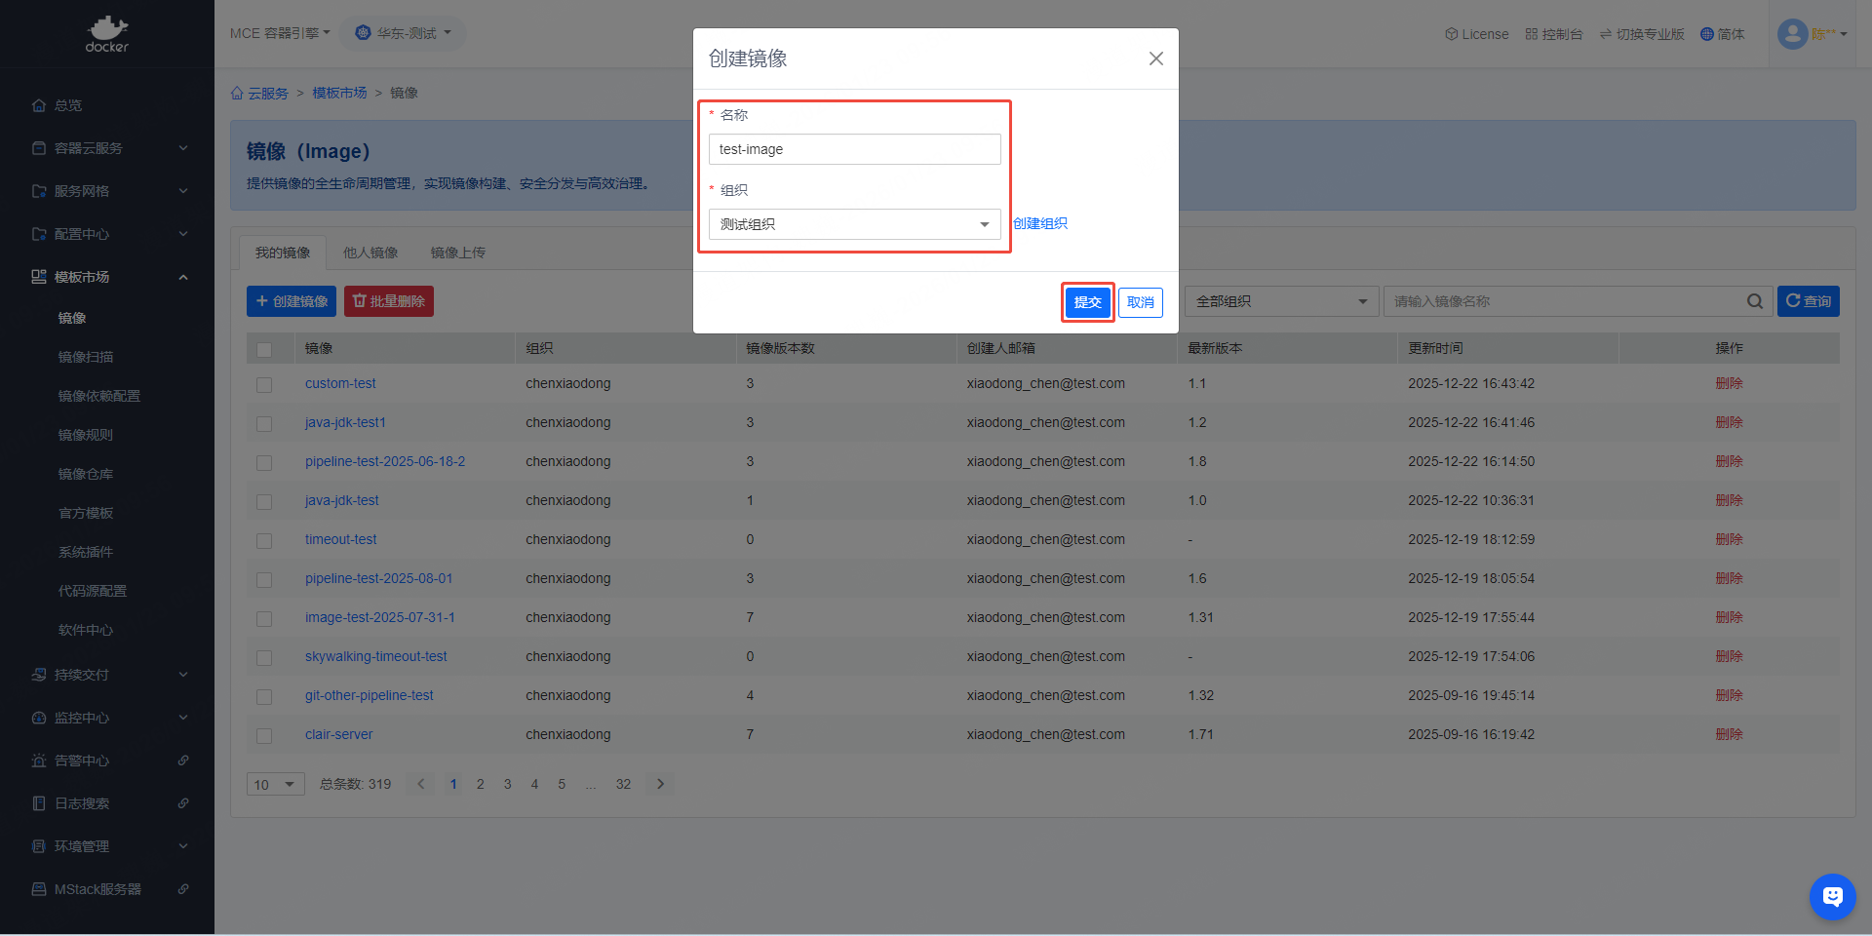Click the Docker logo in sidebar
Image resolution: width=1872 pixels, height=936 pixels.
click(x=106, y=33)
